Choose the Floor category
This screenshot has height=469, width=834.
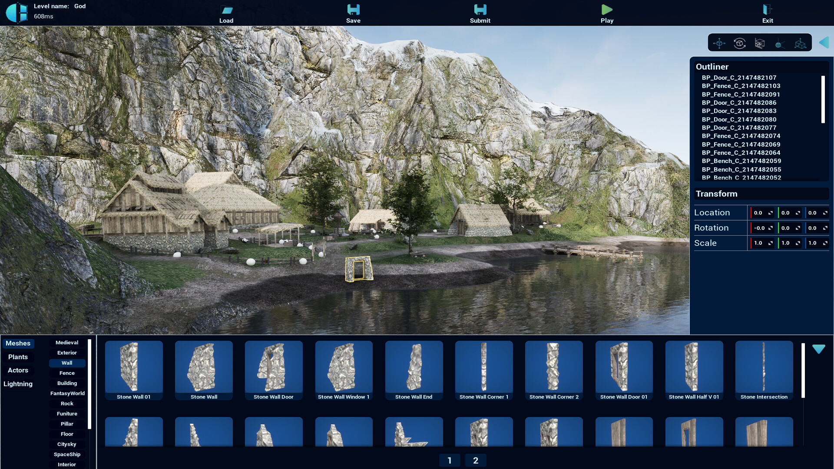click(67, 434)
